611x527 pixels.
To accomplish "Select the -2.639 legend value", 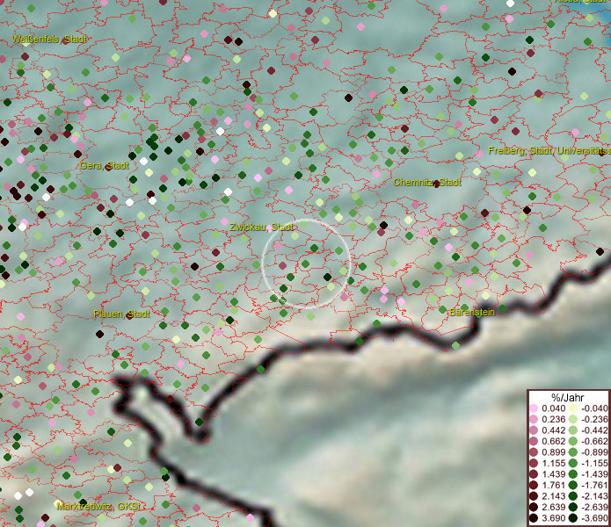I will coord(594,507).
